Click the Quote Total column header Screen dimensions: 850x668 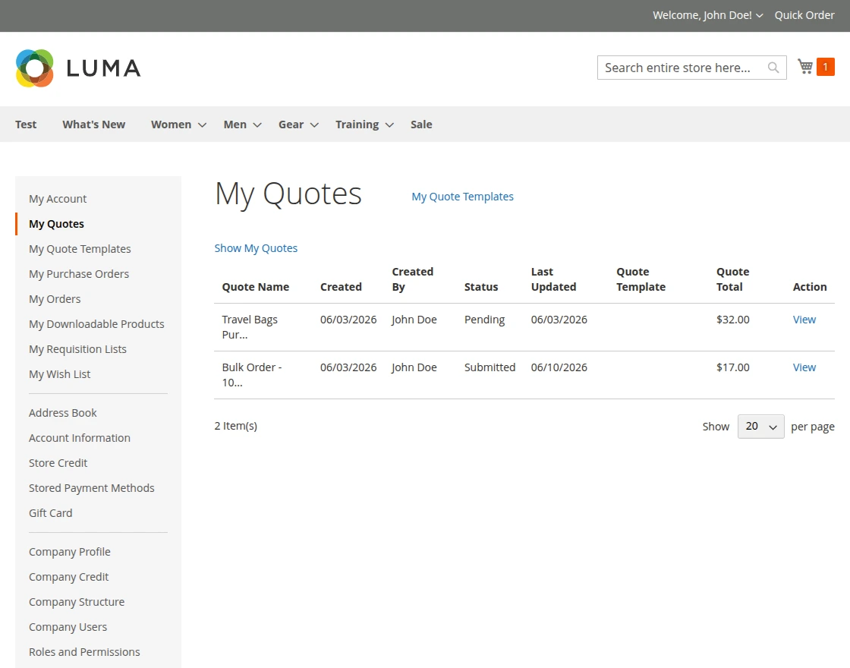pos(732,279)
